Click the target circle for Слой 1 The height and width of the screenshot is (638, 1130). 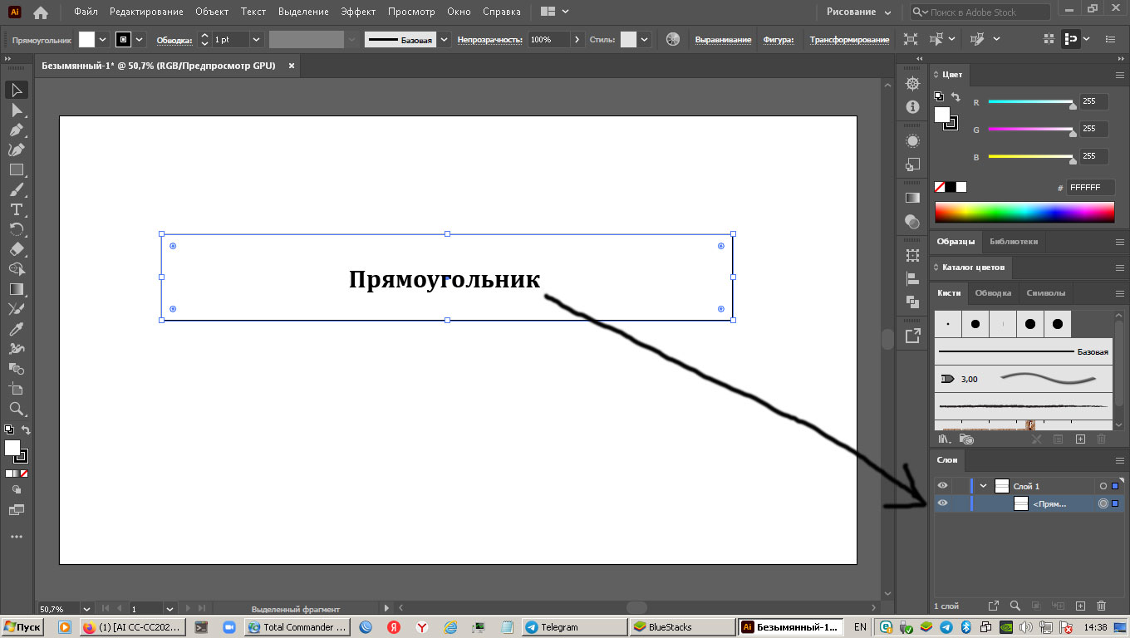click(x=1103, y=486)
